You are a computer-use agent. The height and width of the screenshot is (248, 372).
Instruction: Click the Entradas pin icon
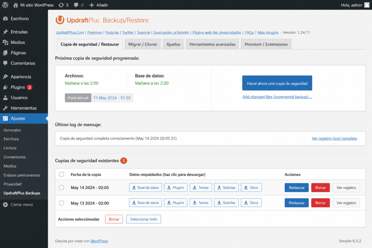click(5, 32)
